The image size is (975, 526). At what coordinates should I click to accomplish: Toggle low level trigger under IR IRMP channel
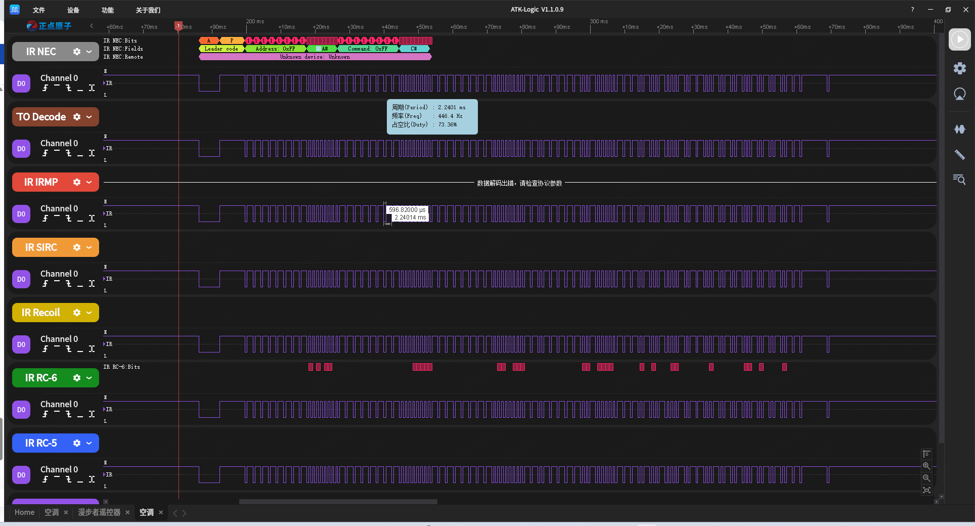80,218
